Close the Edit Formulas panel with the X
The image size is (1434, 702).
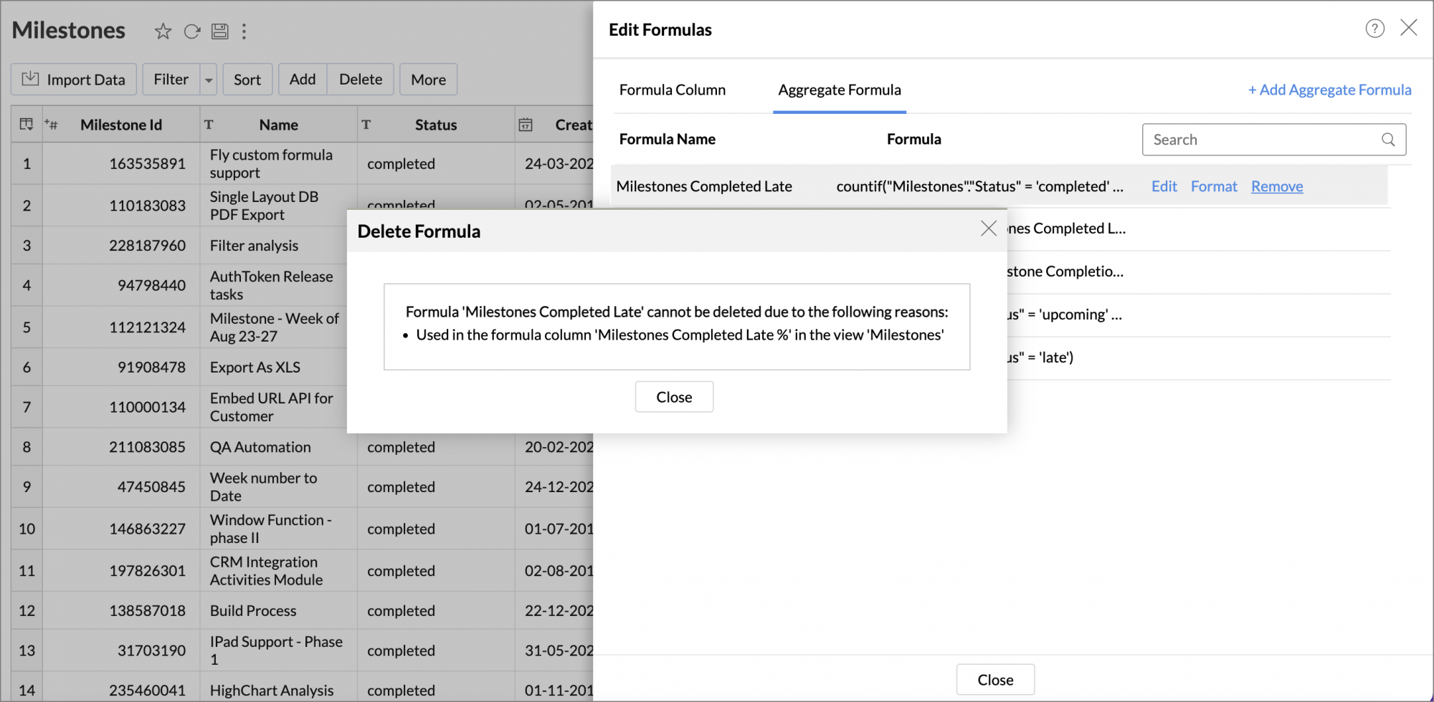[1408, 28]
